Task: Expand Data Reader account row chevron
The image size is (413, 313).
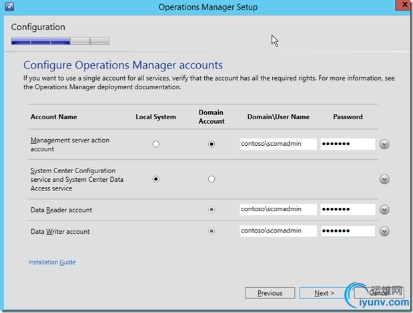Action: [385, 210]
